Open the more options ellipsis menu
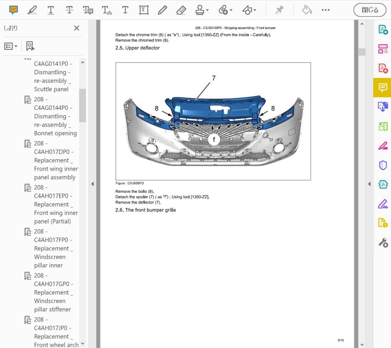The image size is (391, 348). tap(326, 10)
